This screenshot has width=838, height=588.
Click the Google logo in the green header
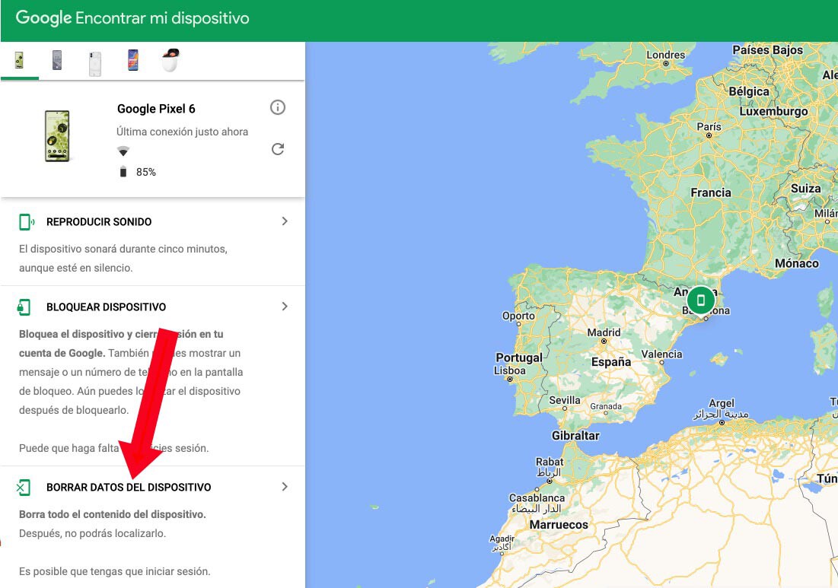pyautogui.click(x=44, y=17)
